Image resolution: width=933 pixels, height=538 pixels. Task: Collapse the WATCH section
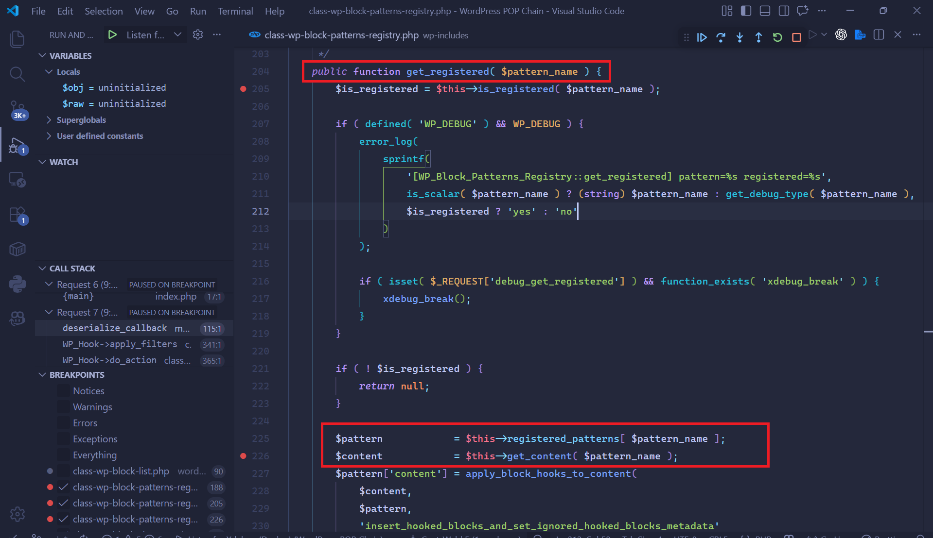[x=42, y=162]
